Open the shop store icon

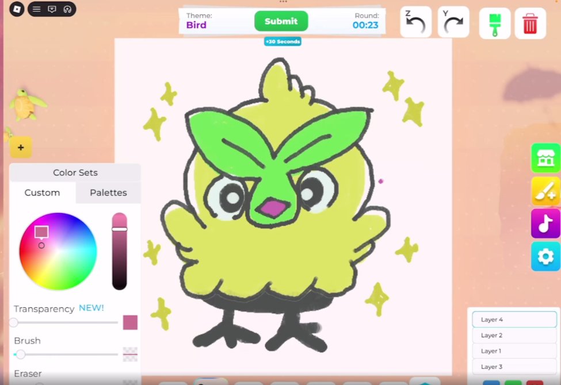coord(545,158)
